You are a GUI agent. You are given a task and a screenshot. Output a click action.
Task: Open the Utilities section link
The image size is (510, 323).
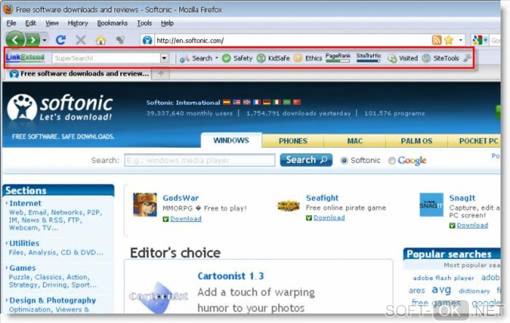tap(24, 243)
